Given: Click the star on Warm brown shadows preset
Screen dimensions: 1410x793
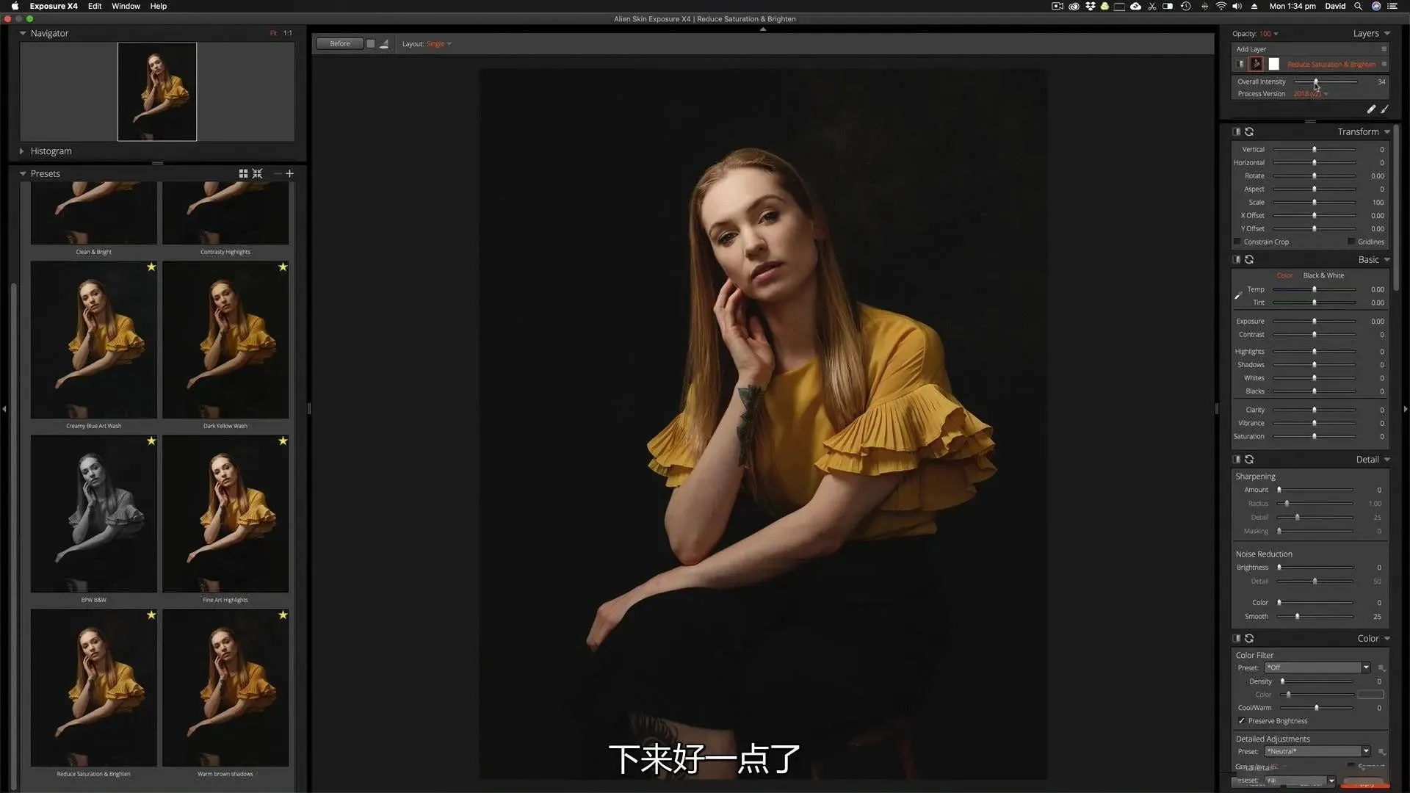Looking at the screenshot, I should (x=283, y=615).
